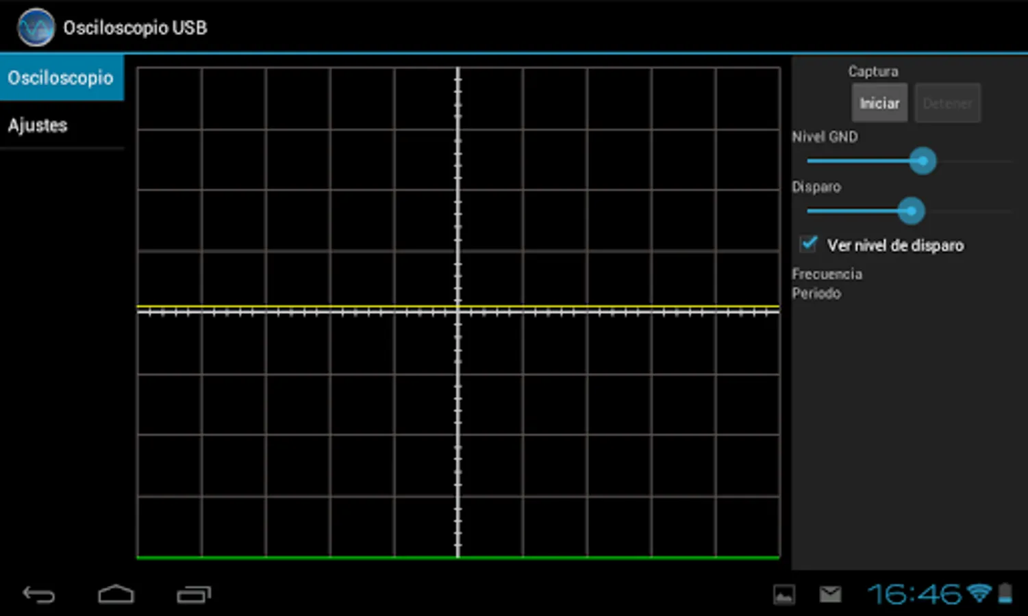1028x616 pixels.
Task: Tap the 16:46 clock in status bar
Action: [915, 594]
